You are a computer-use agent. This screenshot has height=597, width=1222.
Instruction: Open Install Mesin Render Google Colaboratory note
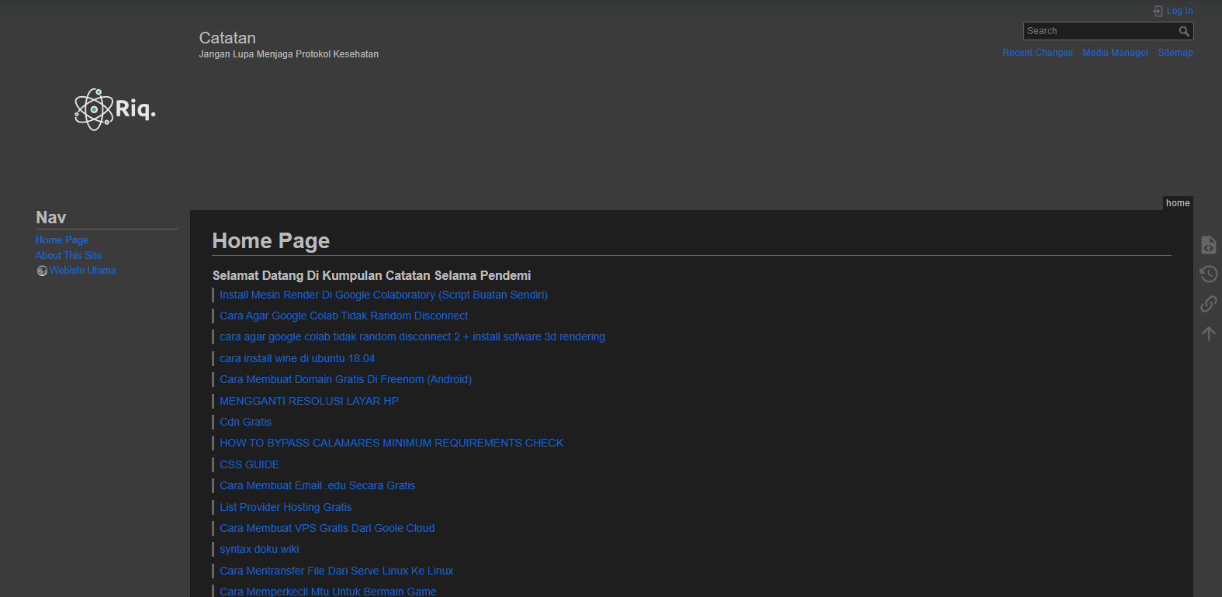pos(383,295)
